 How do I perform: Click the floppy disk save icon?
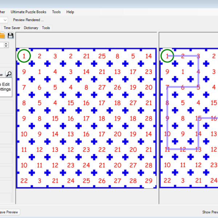tap(11, 35)
